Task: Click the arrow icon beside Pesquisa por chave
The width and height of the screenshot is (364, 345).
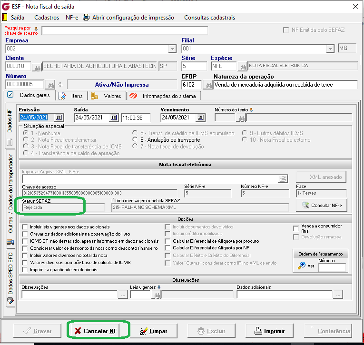Action: [36, 29]
